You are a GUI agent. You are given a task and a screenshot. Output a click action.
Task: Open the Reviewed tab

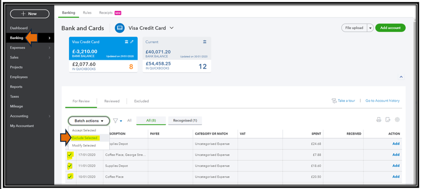point(112,101)
